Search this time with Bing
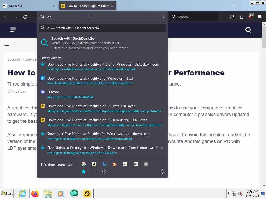The image size is (266, 199). 104,164
